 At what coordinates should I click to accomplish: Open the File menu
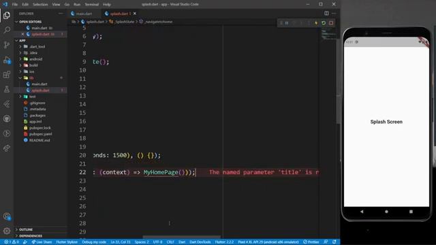pyautogui.click(x=15, y=5)
